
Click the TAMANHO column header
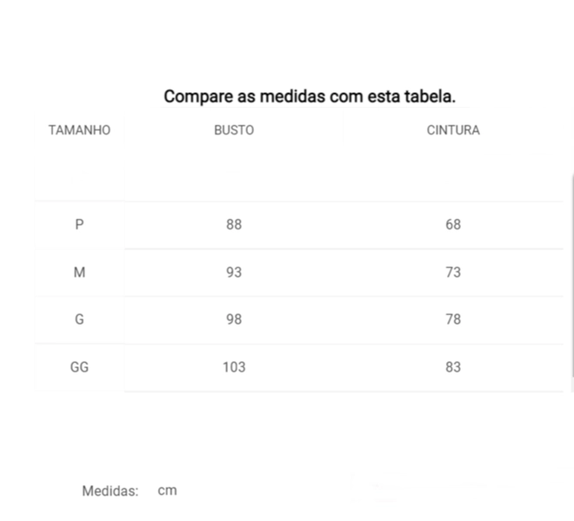[79, 130]
